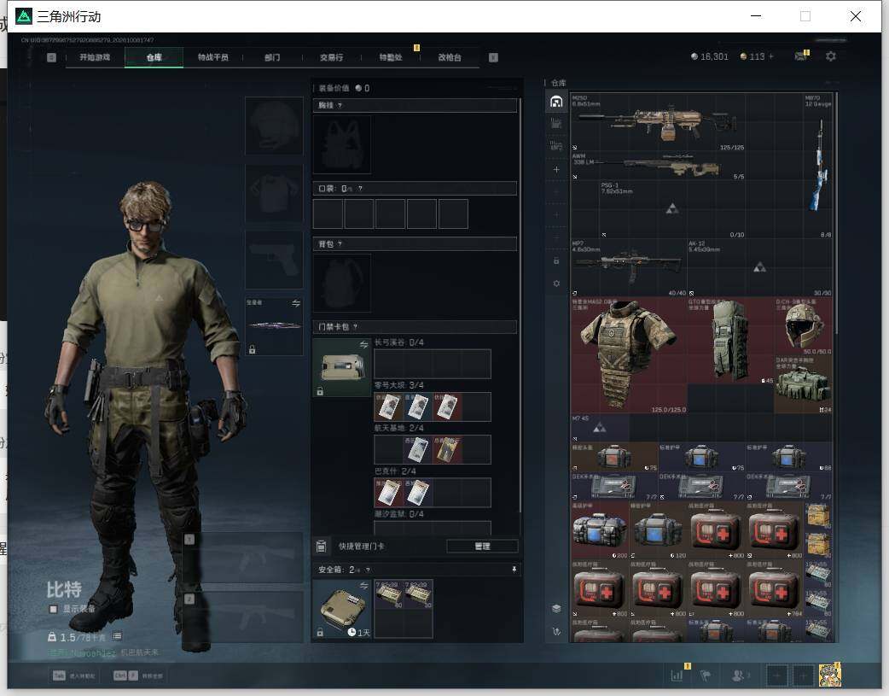Screen dimensions: 889x696
Task: Show the 口袋 help tooltip
Action: 360,189
